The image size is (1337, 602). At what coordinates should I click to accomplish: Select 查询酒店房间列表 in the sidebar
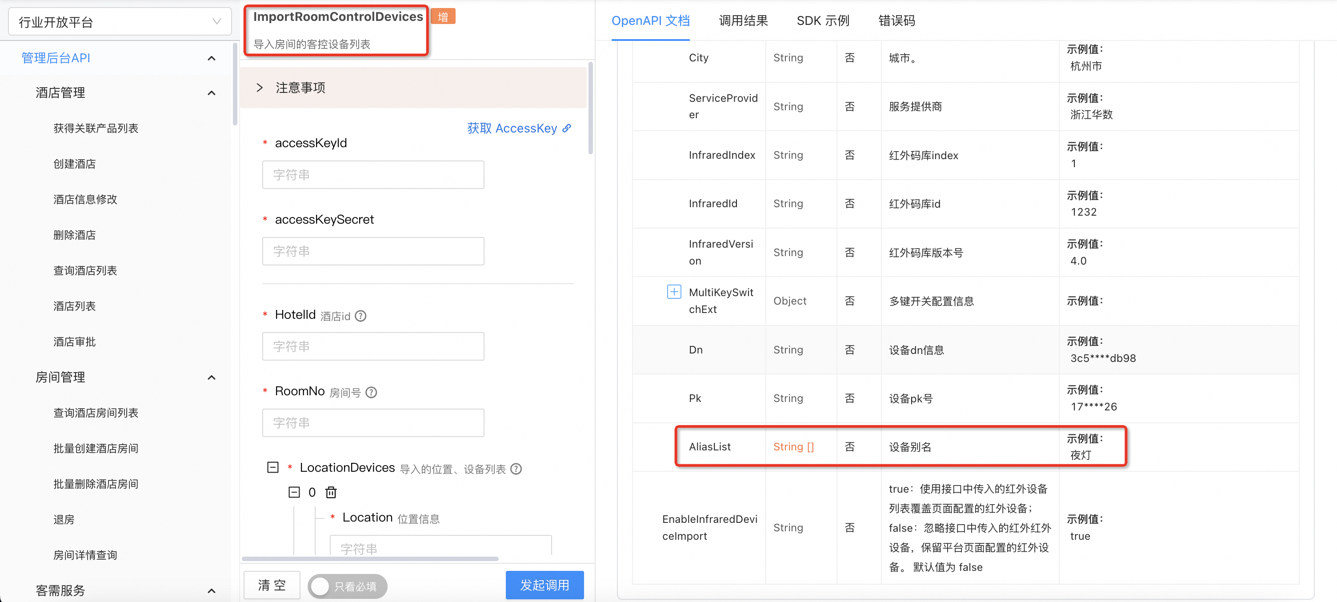tap(96, 413)
